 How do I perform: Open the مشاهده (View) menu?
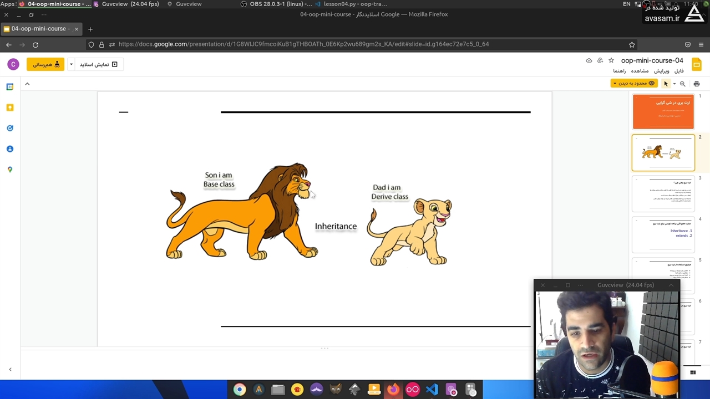pos(640,71)
